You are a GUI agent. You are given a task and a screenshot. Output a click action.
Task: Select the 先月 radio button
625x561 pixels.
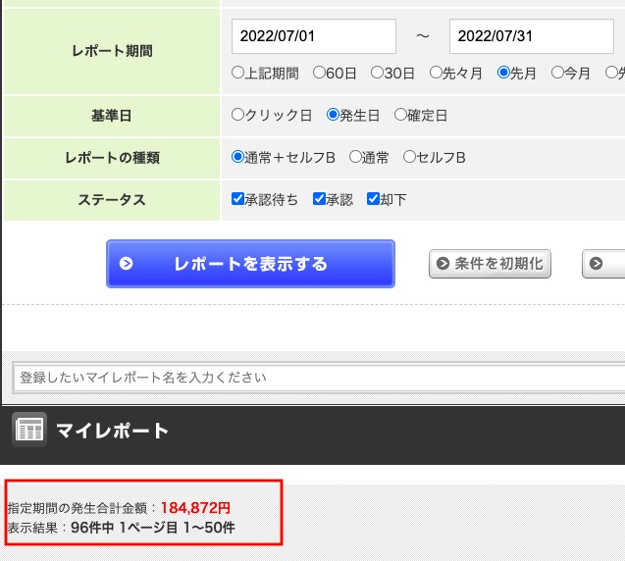pos(503,73)
